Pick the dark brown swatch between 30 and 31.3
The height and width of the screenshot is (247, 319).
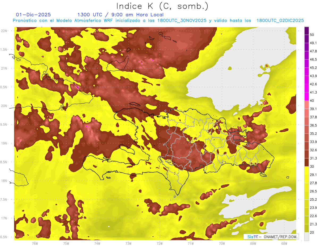307,162
